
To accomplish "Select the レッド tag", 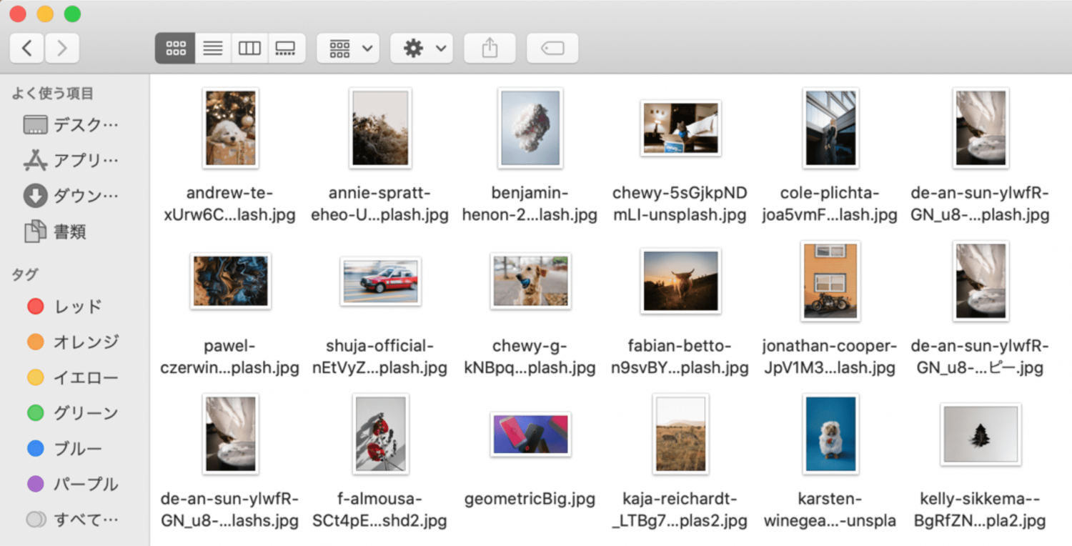I will (64, 307).
